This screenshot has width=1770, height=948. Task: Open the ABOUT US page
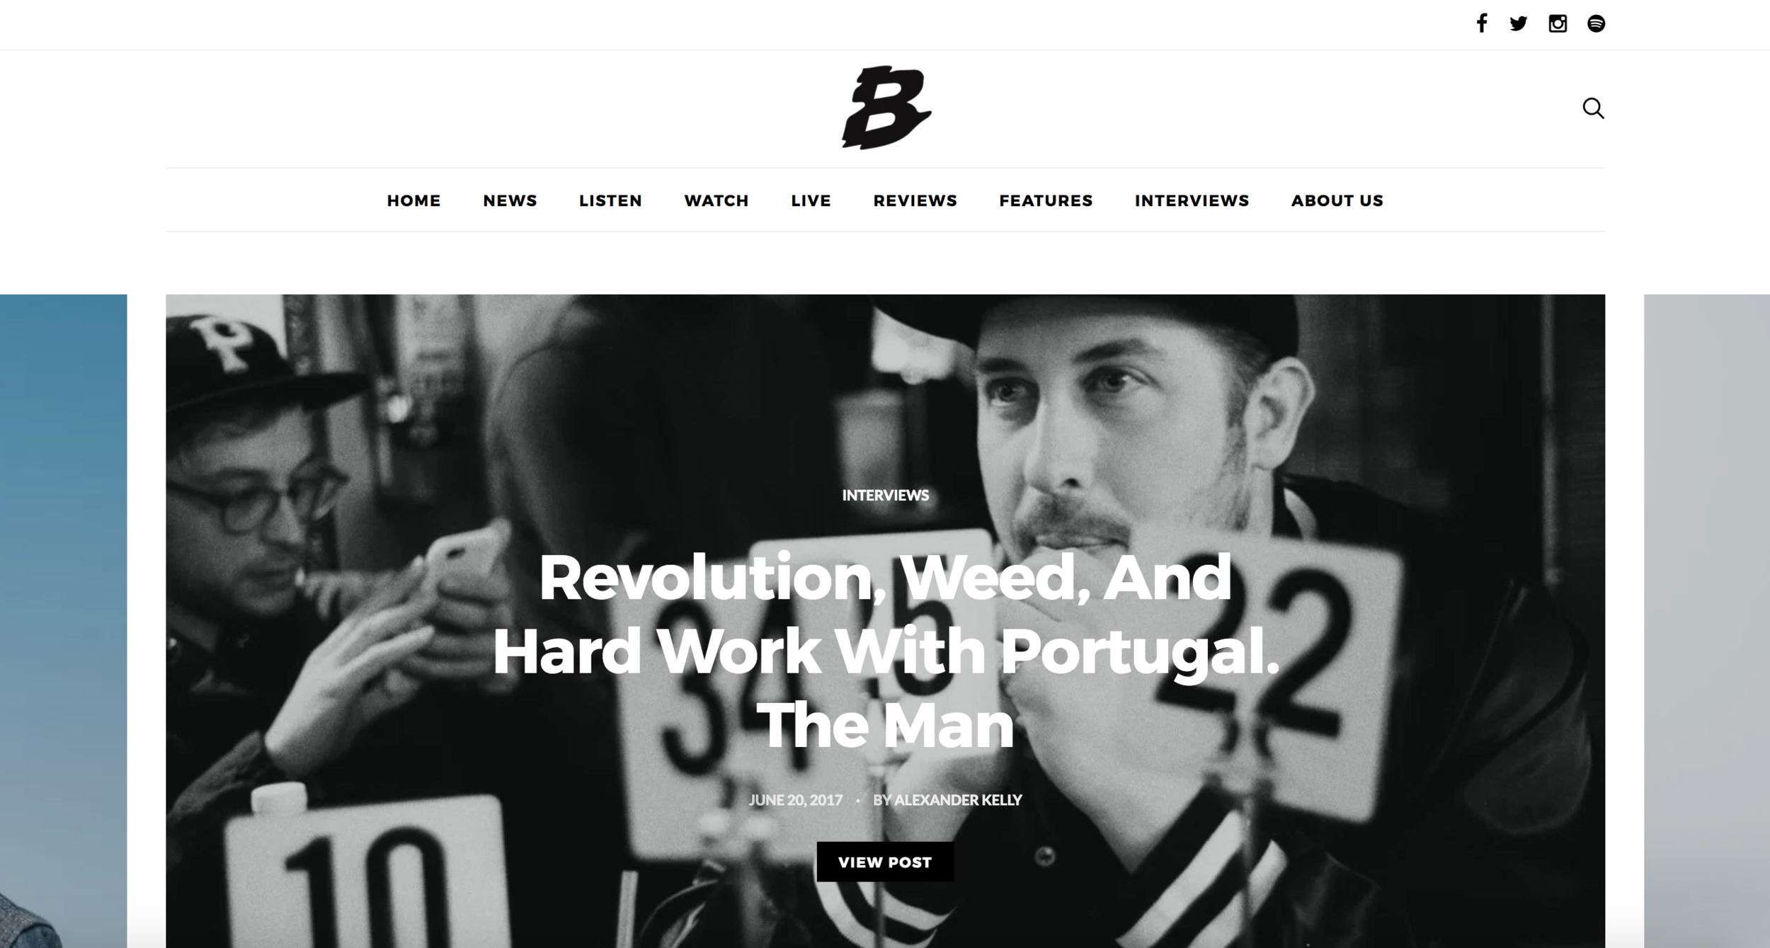1337,200
